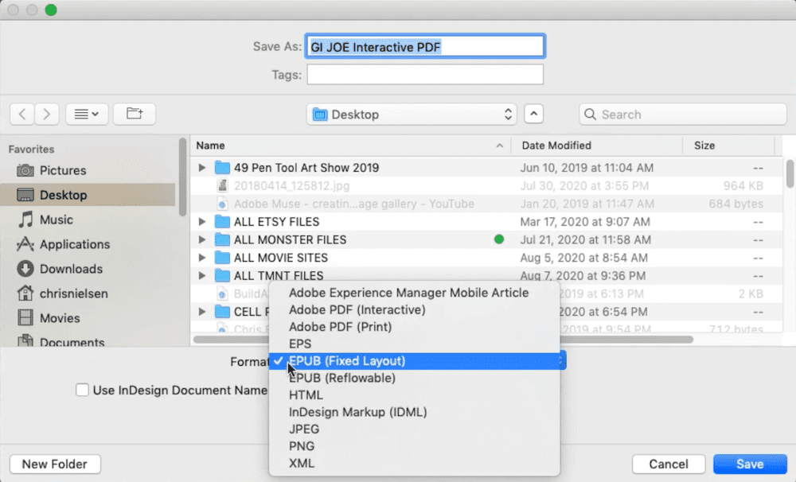
Task: Open the Pictures folder in sidebar
Action: tap(62, 170)
